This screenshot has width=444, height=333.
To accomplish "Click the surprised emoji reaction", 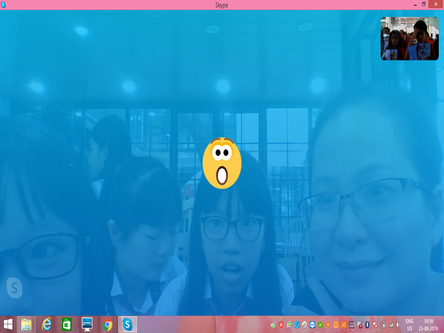I will pos(222,163).
